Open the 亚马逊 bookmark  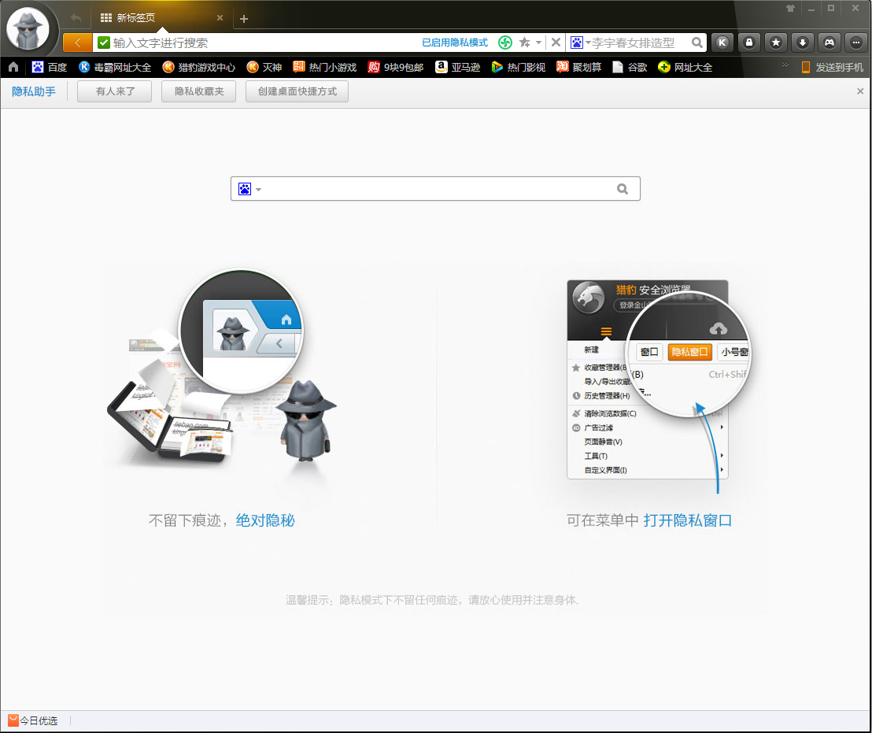[x=457, y=67]
